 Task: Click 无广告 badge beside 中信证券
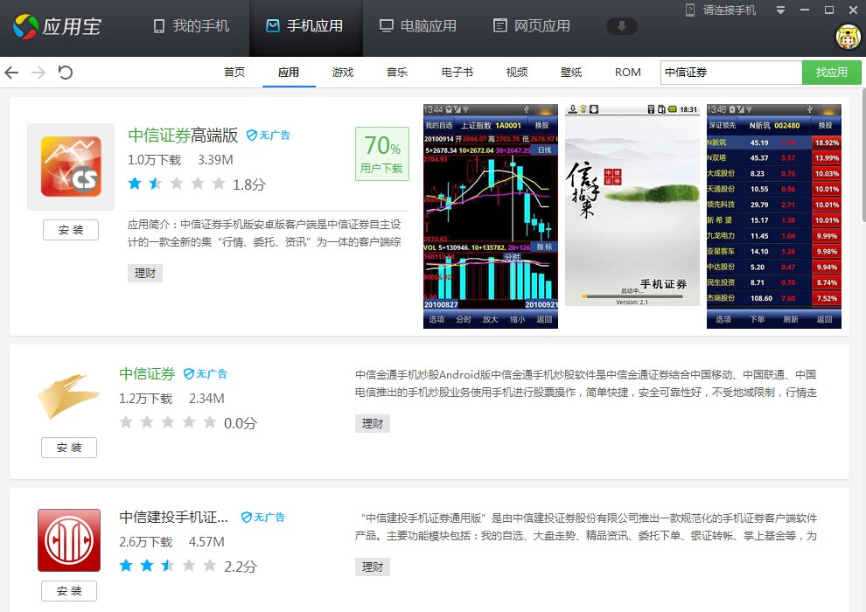[x=205, y=373]
